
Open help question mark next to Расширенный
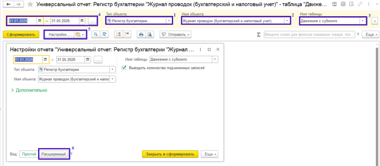71,154
